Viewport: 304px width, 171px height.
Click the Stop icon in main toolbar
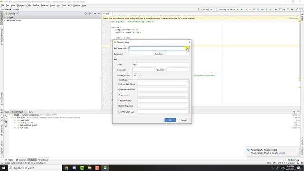click(271, 9)
